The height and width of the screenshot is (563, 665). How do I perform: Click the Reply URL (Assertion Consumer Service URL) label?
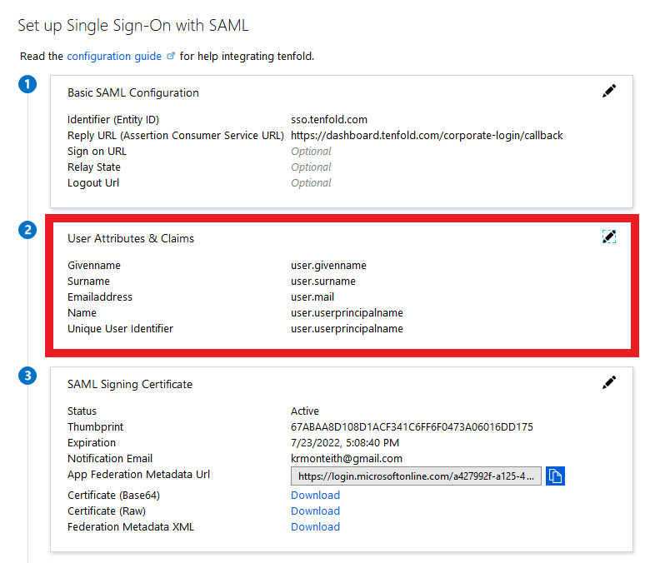point(176,135)
